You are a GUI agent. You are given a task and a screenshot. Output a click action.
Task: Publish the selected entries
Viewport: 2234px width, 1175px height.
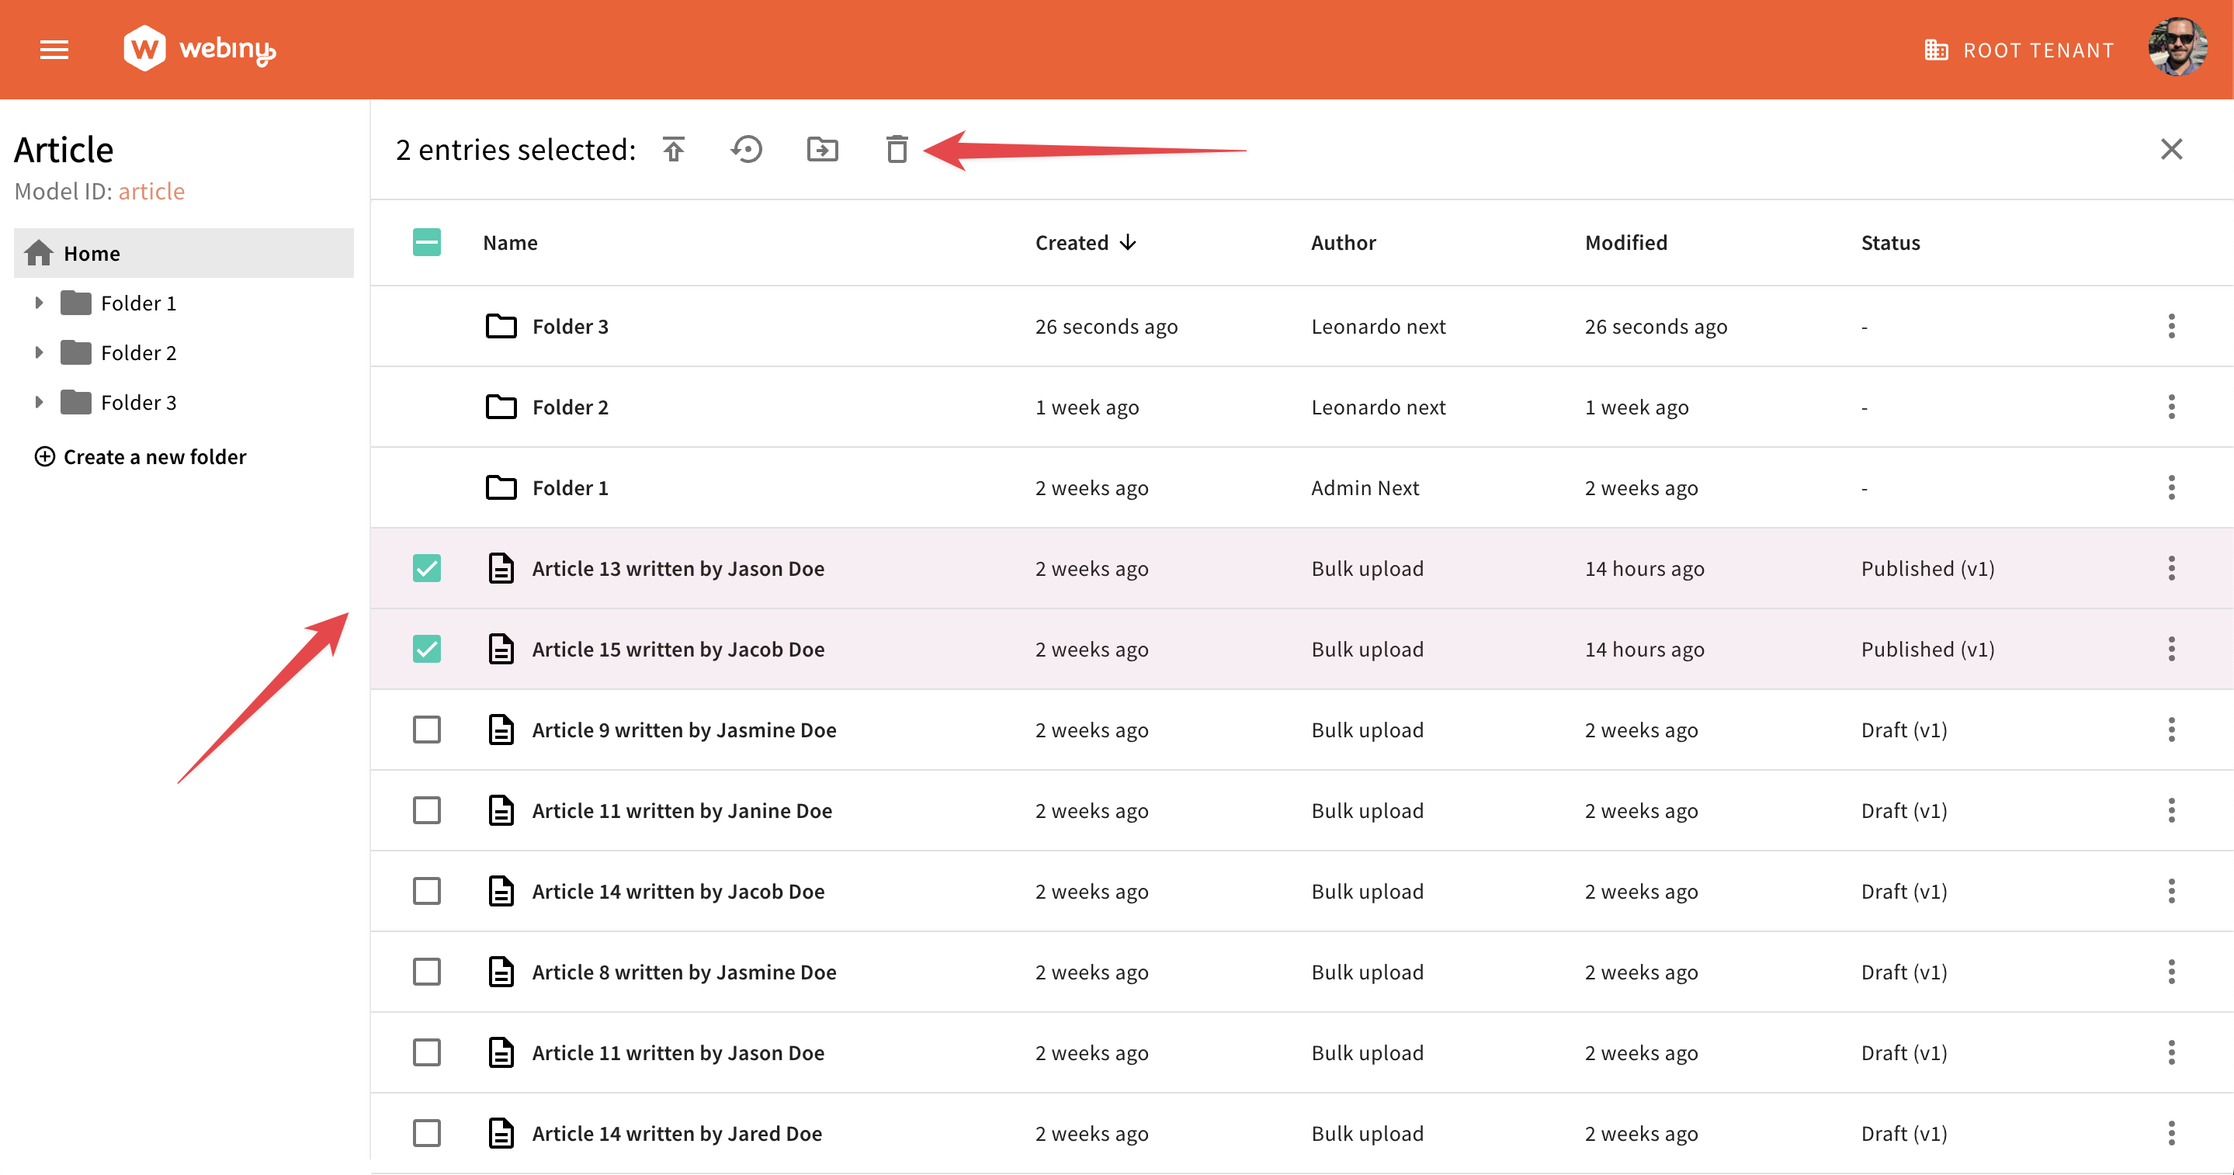click(x=674, y=149)
